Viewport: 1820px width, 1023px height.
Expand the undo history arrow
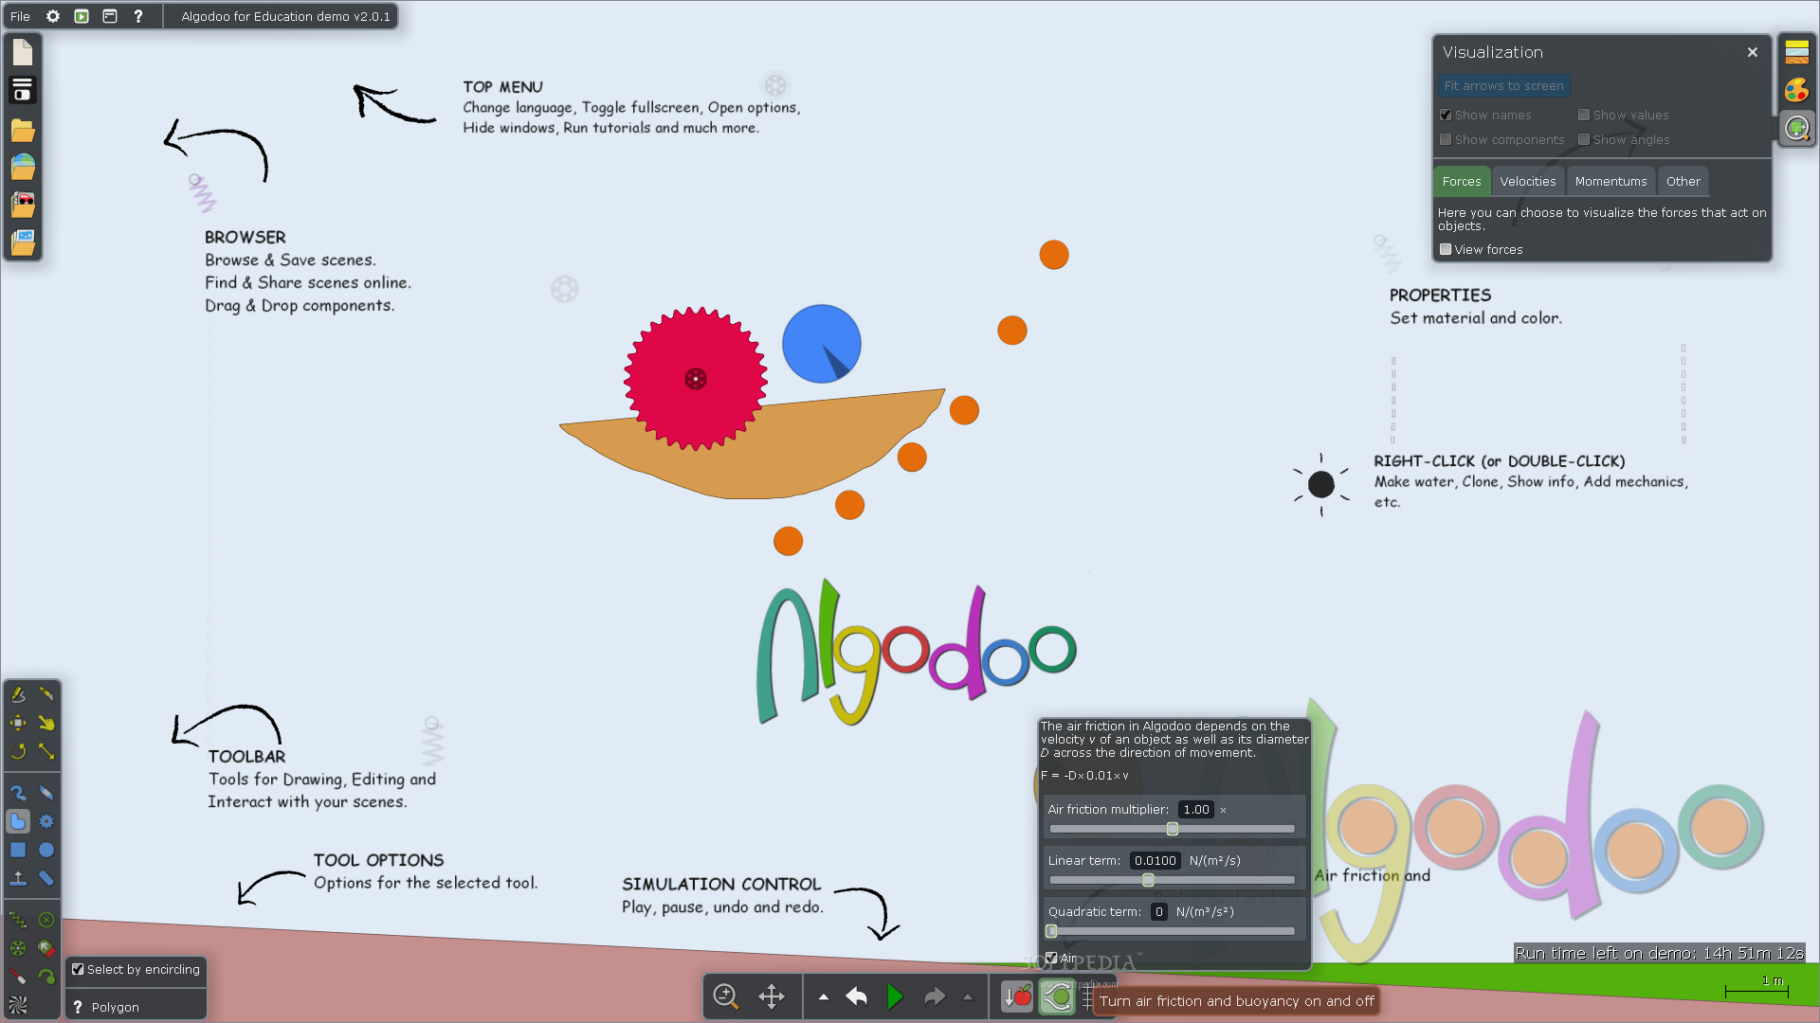click(x=824, y=996)
